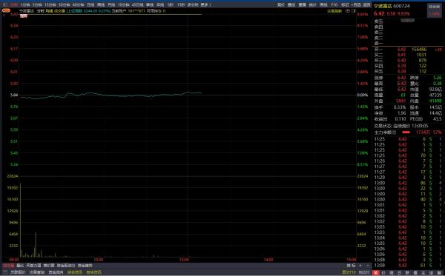Click the 返回 back button
The width and height of the screenshot is (445, 276).
[x=367, y=5]
